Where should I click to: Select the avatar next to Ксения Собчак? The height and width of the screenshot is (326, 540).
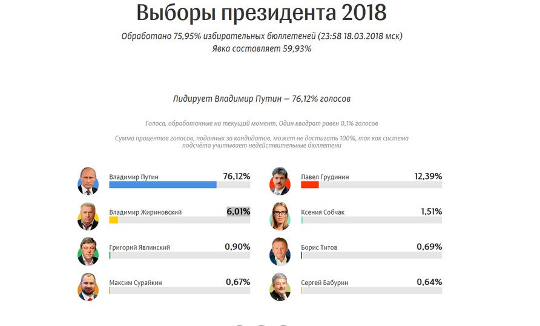(280, 216)
